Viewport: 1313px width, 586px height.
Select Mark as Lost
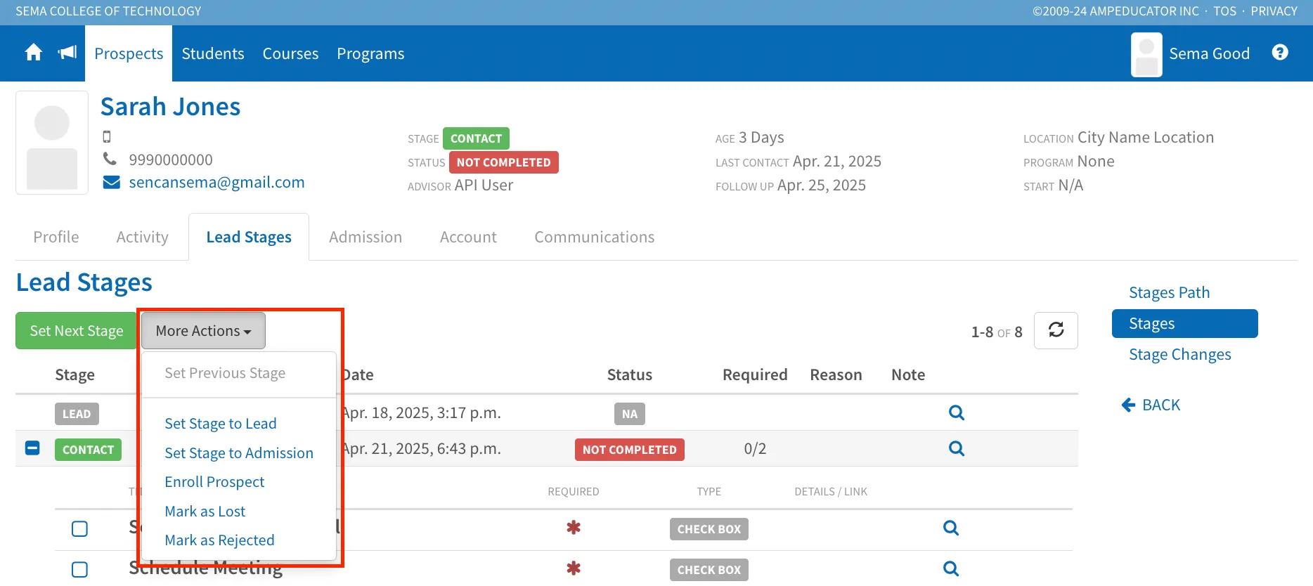click(205, 512)
